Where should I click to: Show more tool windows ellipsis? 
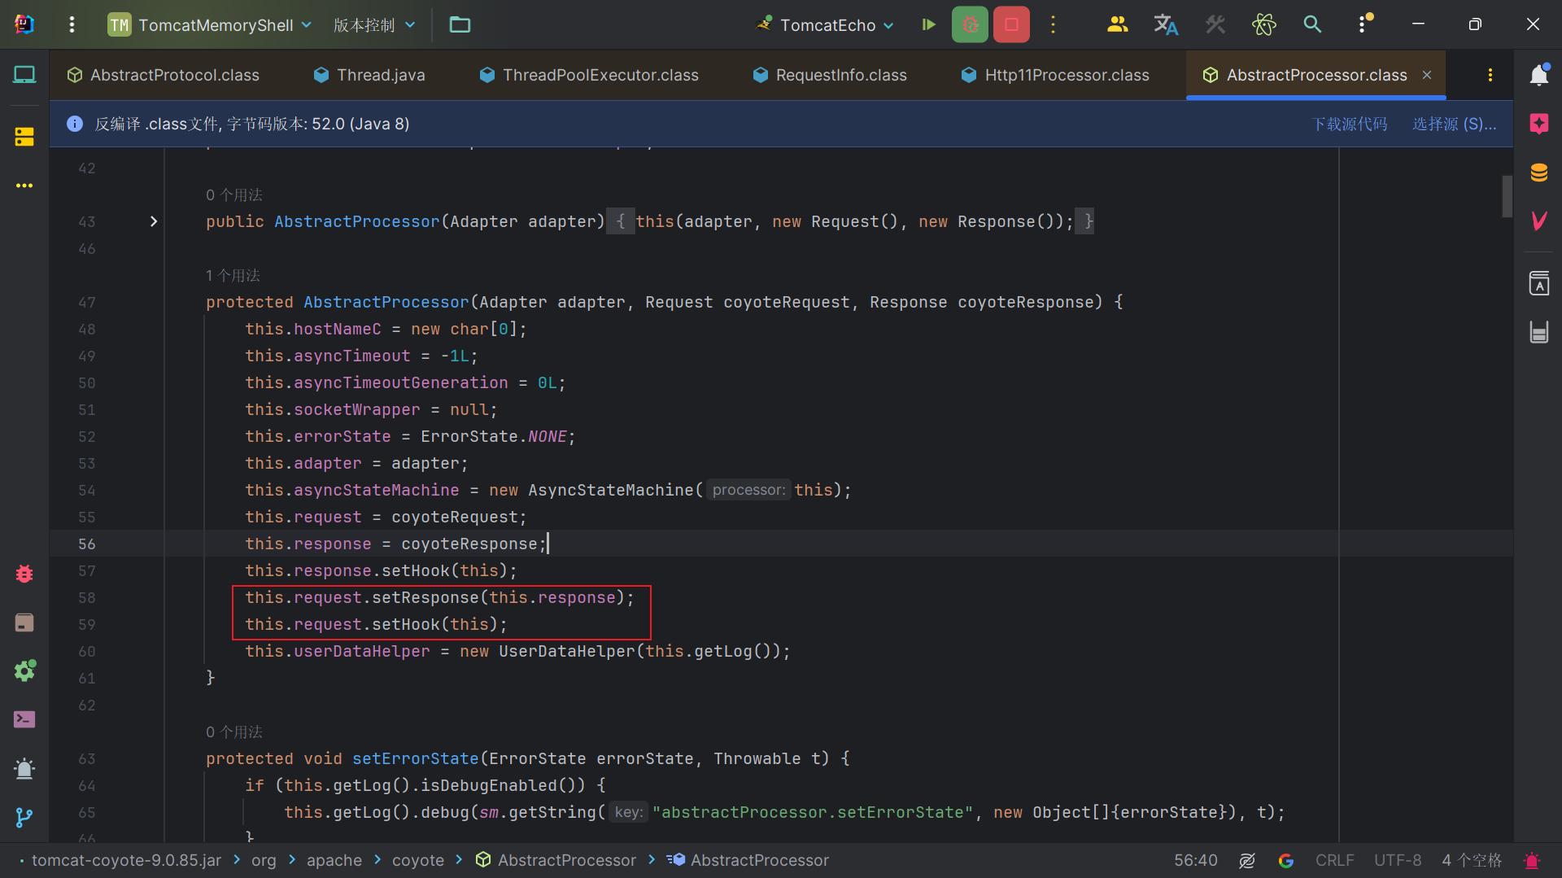(24, 186)
